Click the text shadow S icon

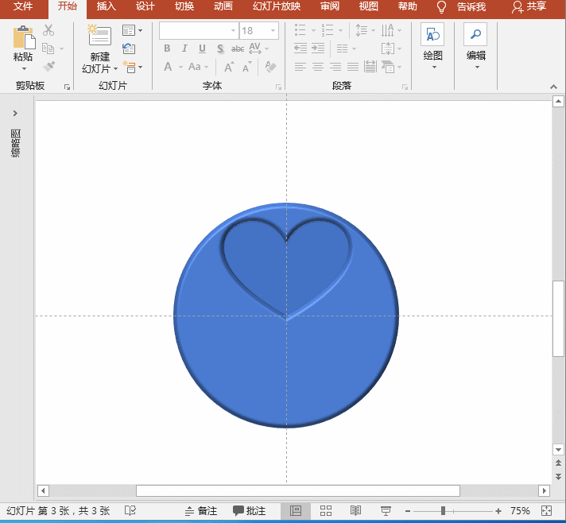(220, 48)
